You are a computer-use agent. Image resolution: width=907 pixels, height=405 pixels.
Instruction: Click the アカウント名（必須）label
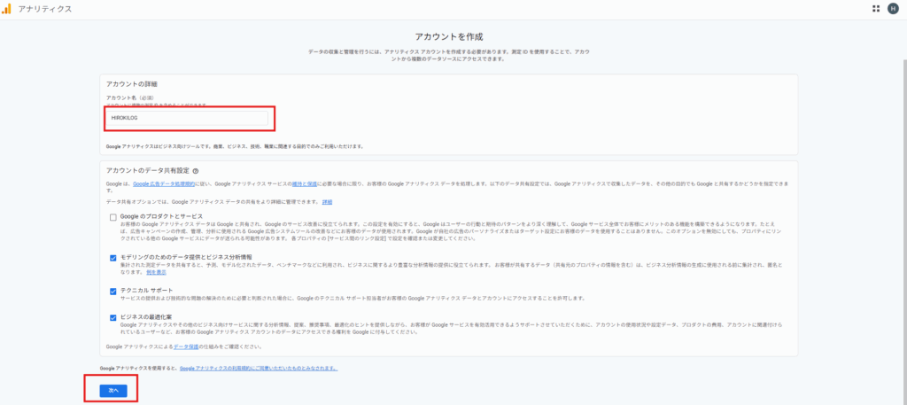pyautogui.click(x=129, y=97)
